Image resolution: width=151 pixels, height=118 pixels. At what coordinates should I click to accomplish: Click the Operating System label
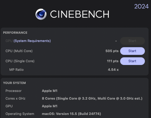[x=20, y=114]
